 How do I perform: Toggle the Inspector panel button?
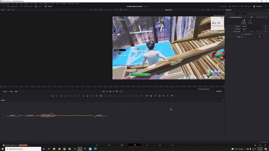click(258, 6)
